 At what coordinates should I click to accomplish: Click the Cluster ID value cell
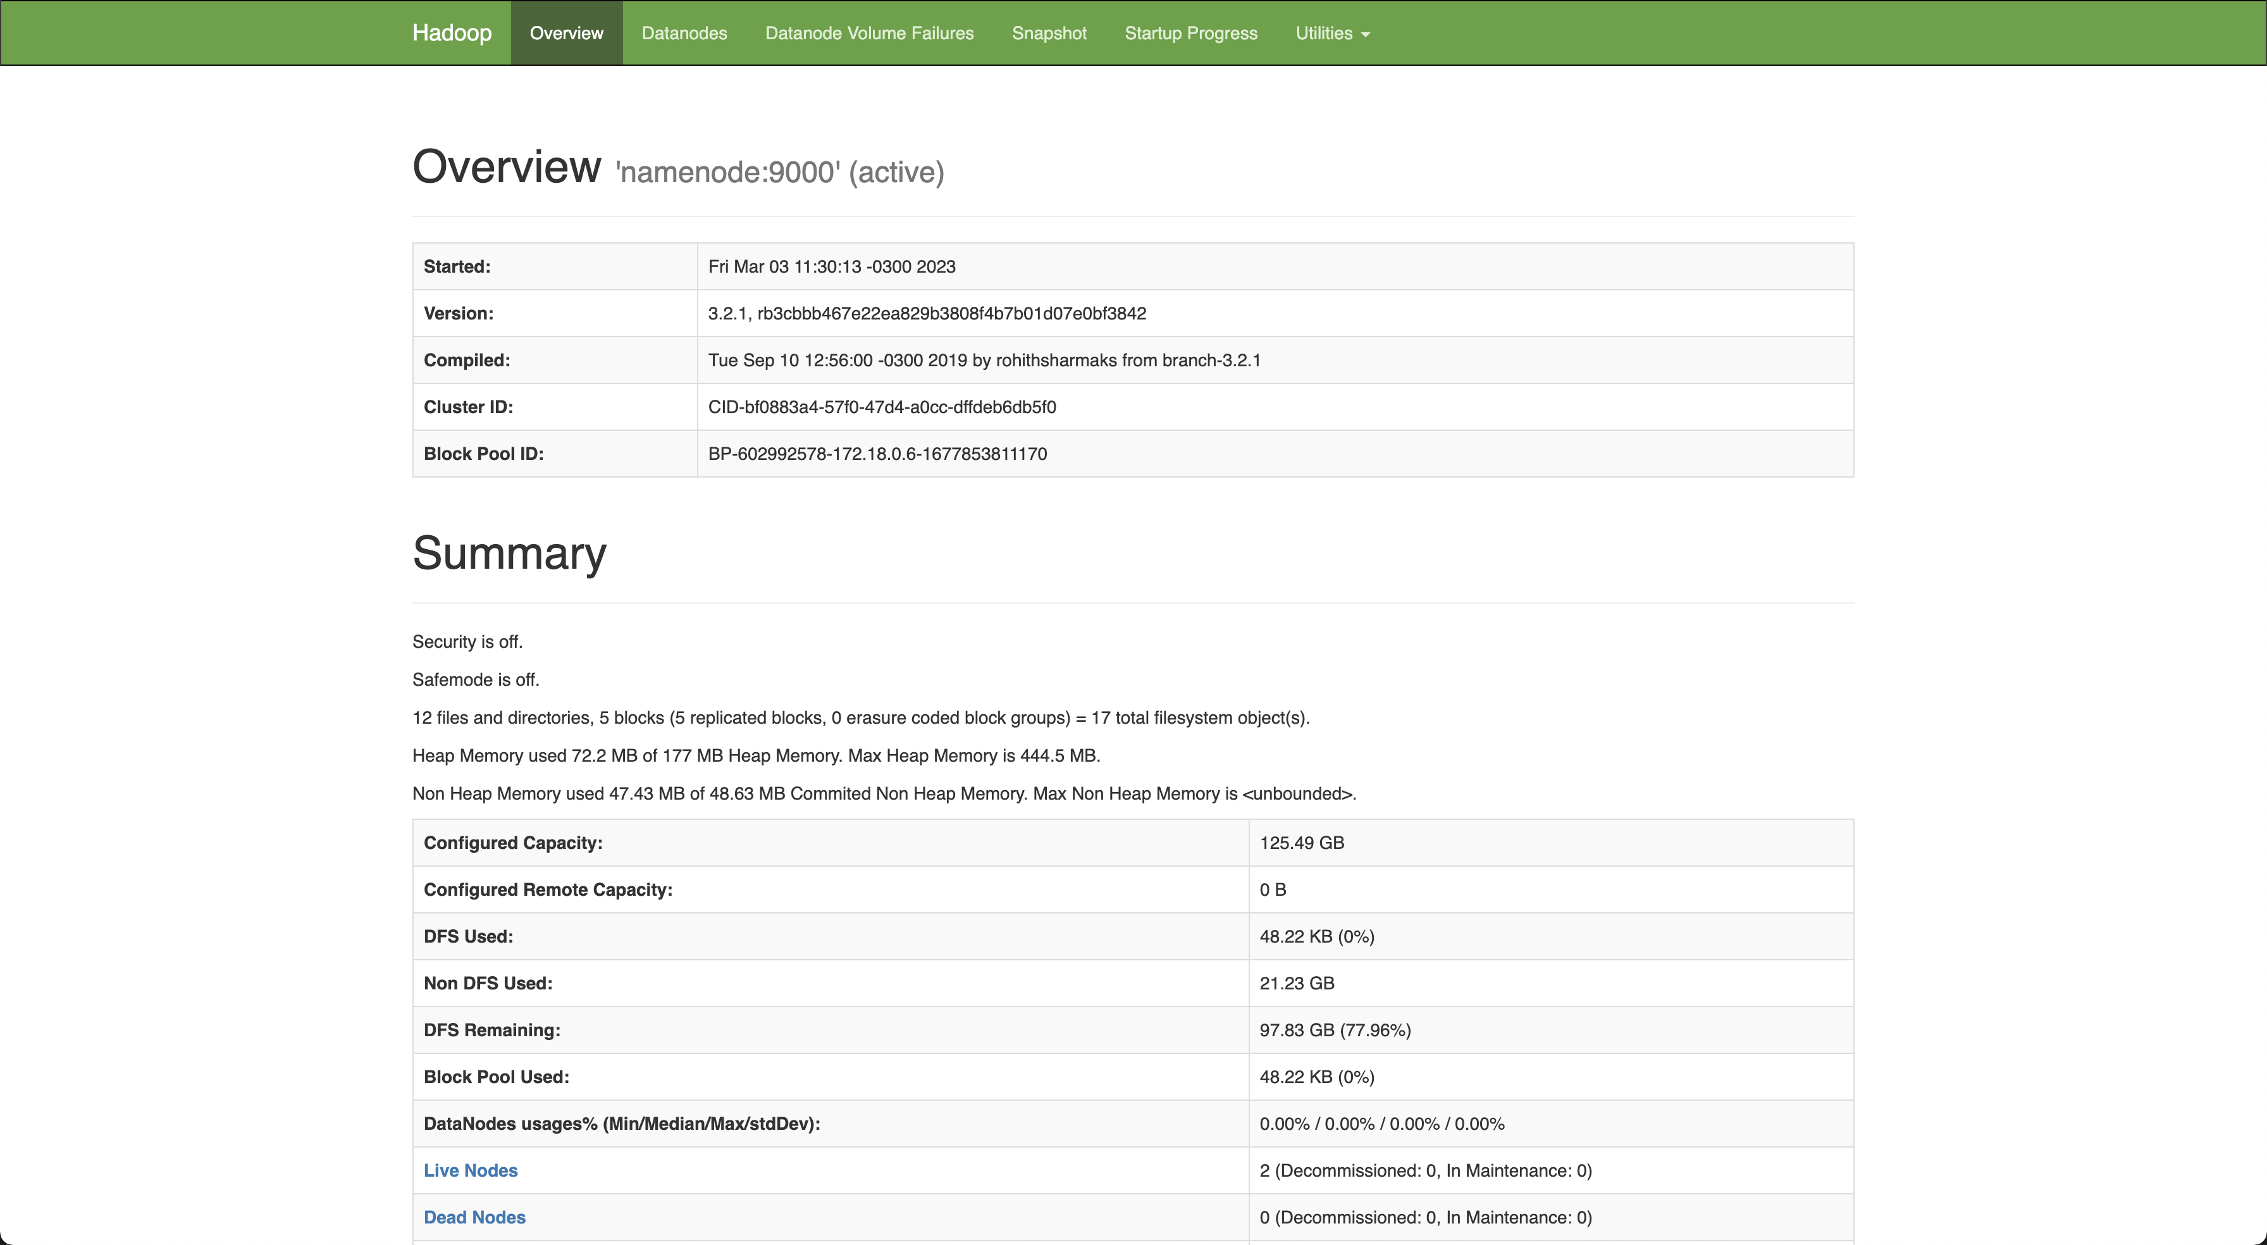(881, 407)
